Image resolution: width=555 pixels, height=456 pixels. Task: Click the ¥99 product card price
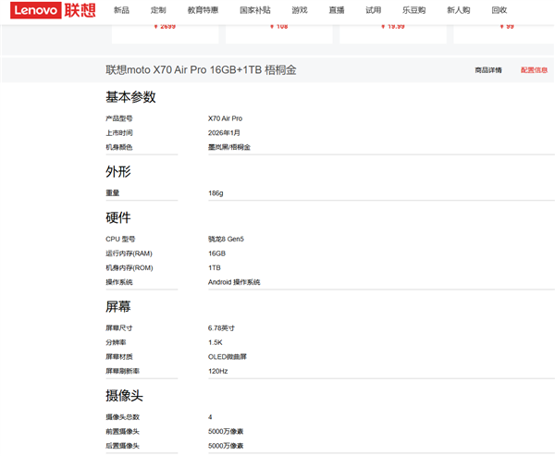(x=507, y=26)
